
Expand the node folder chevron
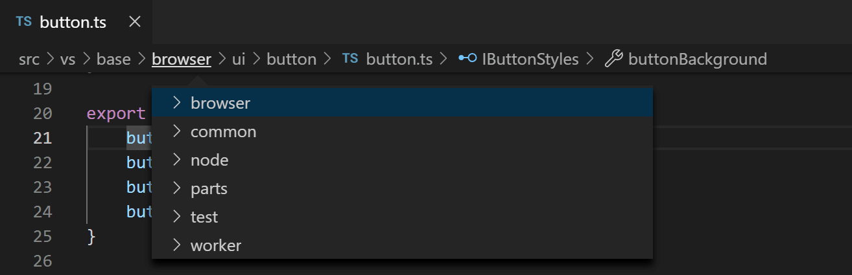tap(176, 160)
